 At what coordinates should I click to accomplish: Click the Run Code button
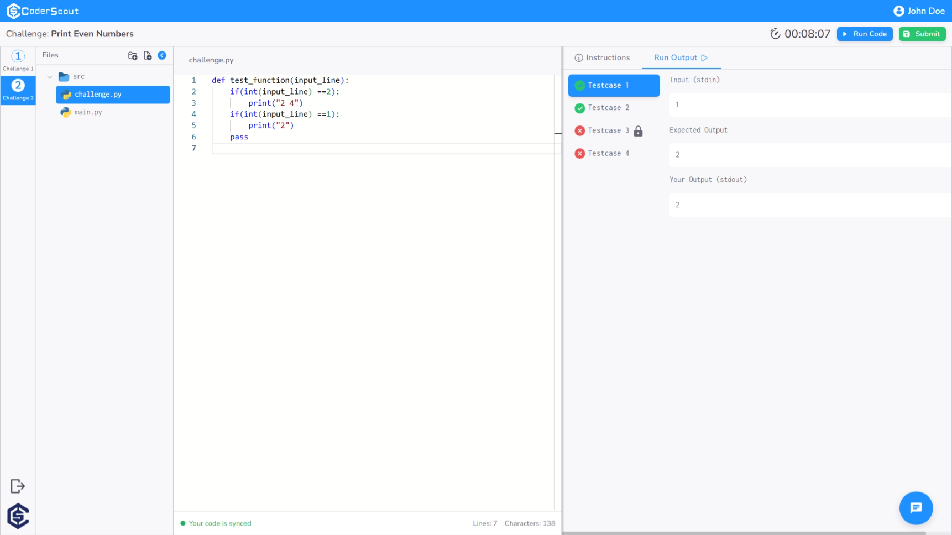click(864, 34)
